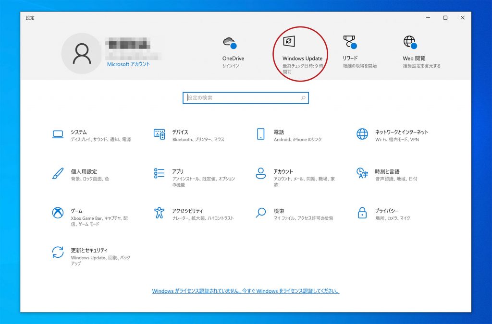This screenshot has height=324, width=492.
Task: Open the 電話 phone icon
Action: (x=261, y=134)
